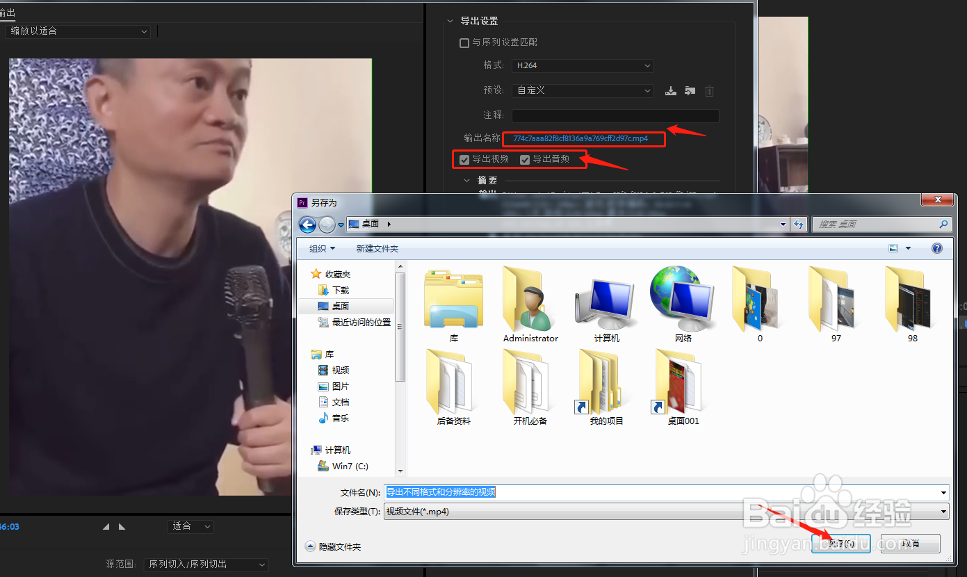Click the 保存 button
This screenshot has width=967, height=577.
point(840,543)
